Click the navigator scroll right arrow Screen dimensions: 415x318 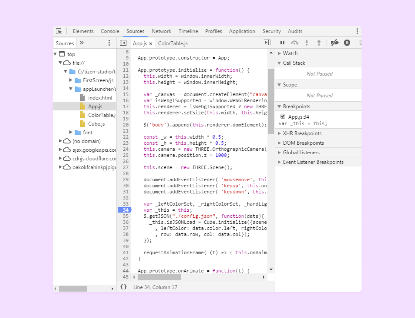tap(112, 289)
